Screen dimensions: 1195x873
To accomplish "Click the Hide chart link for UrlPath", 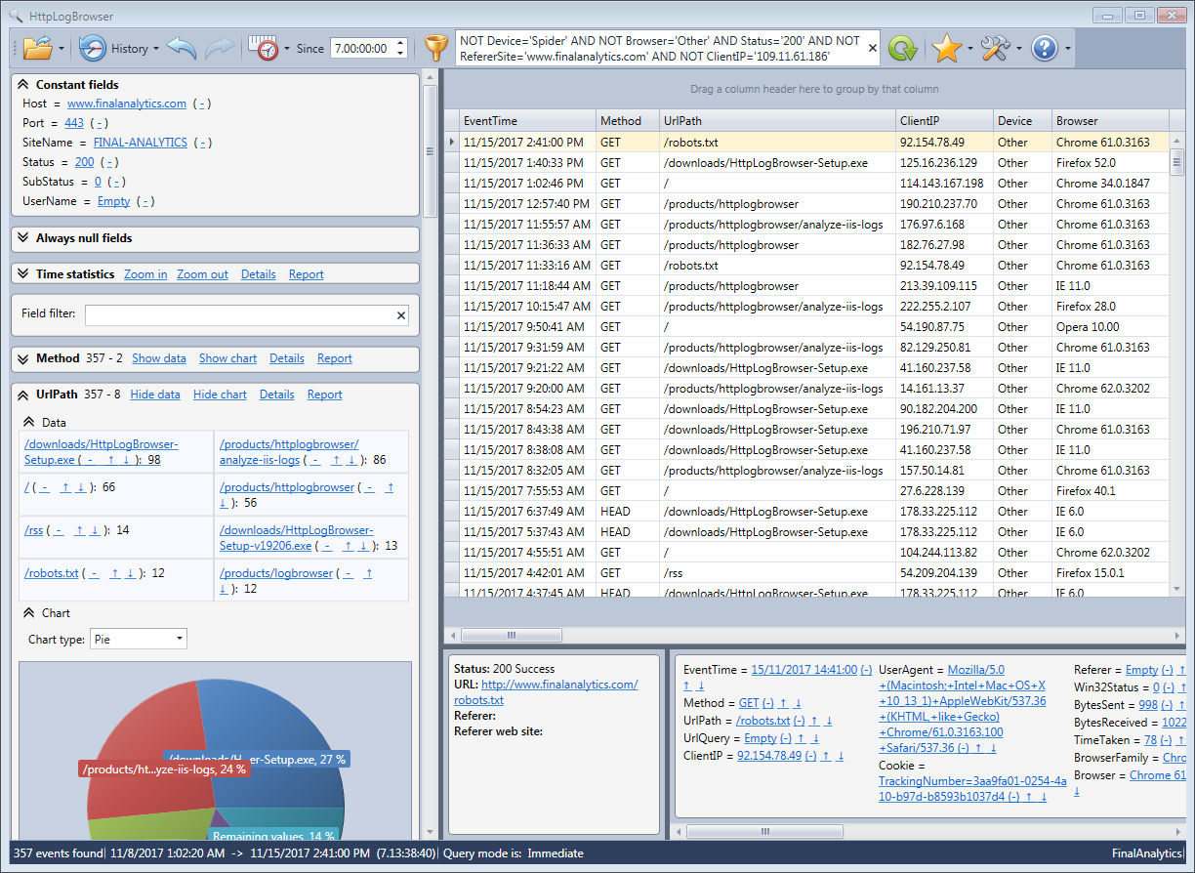I will tap(220, 395).
